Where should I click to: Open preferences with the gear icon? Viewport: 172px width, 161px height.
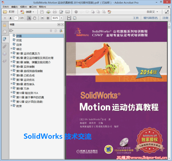(x=76, y=12)
